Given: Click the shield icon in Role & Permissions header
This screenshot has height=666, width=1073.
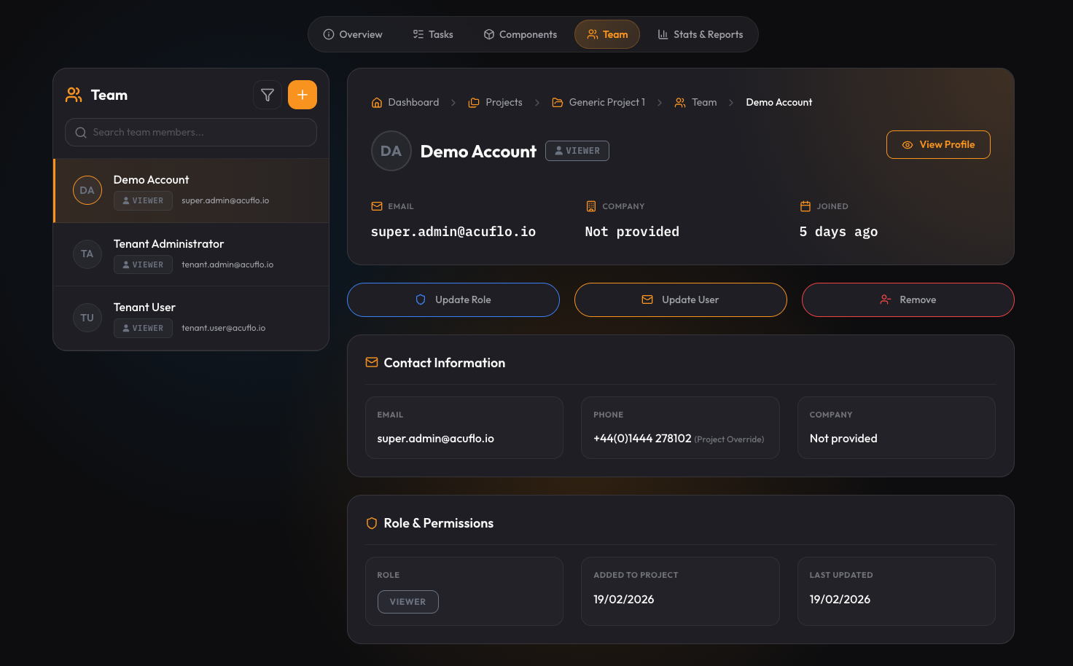Looking at the screenshot, I should (x=372, y=523).
